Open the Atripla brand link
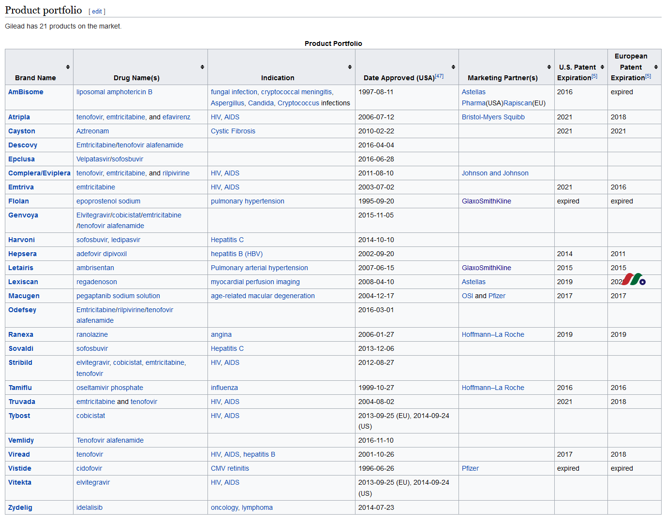665x519 pixels. click(19, 117)
